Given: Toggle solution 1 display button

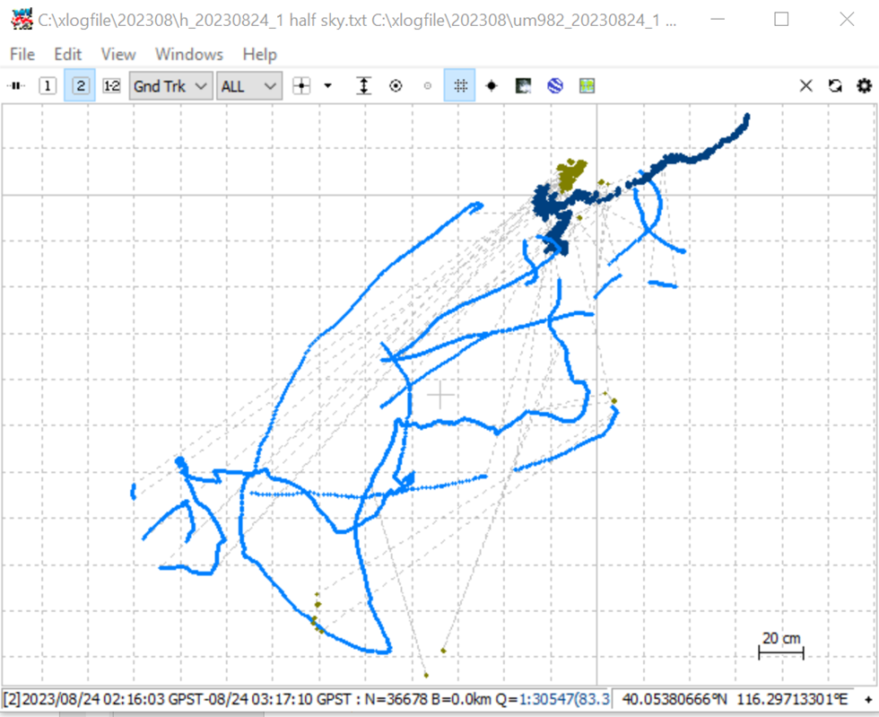Looking at the screenshot, I should [48, 86].
